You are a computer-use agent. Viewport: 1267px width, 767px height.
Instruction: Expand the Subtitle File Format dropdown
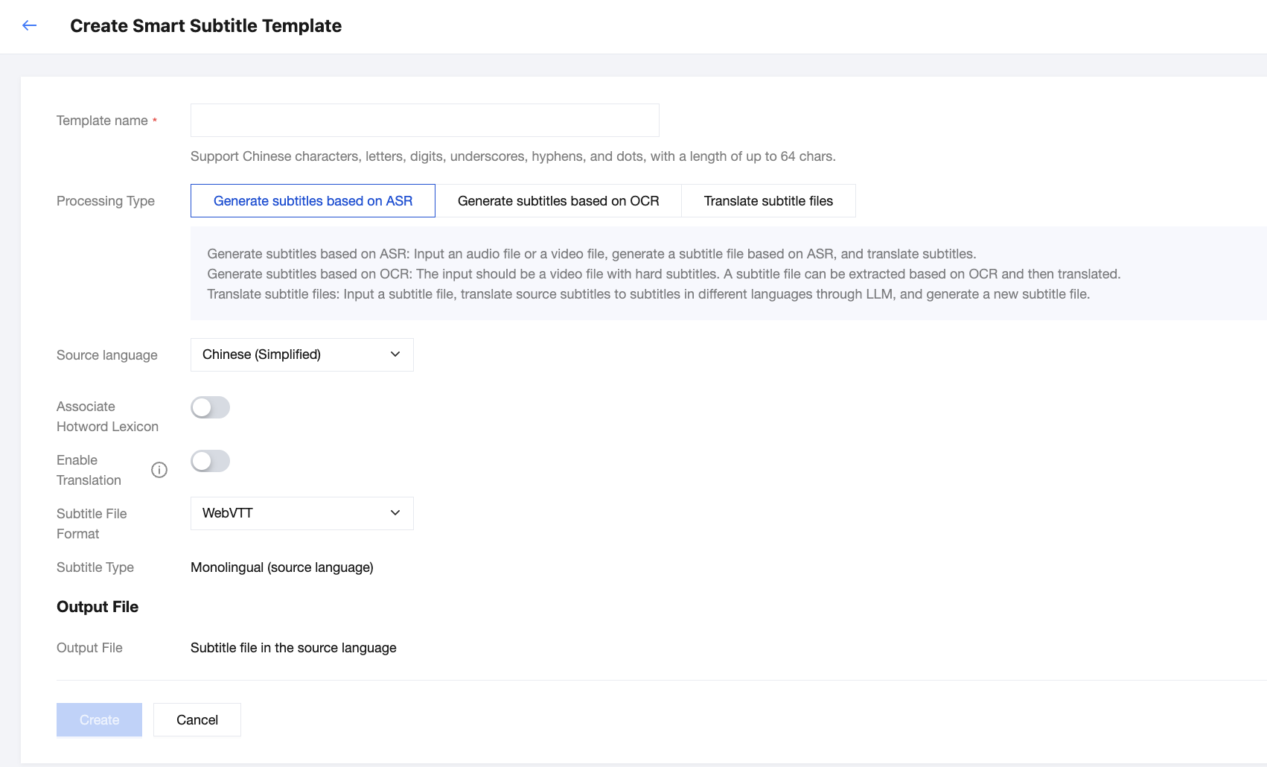301,514
